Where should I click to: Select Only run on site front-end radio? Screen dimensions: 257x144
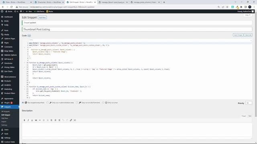pyautogui.click(x=77, y=103)
